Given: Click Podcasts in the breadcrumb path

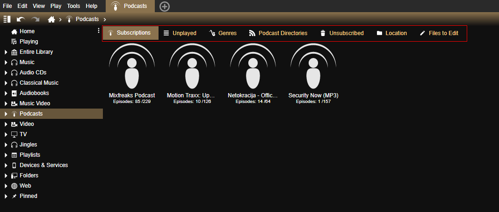Looking at the screenshot, I should coord(87,19).
